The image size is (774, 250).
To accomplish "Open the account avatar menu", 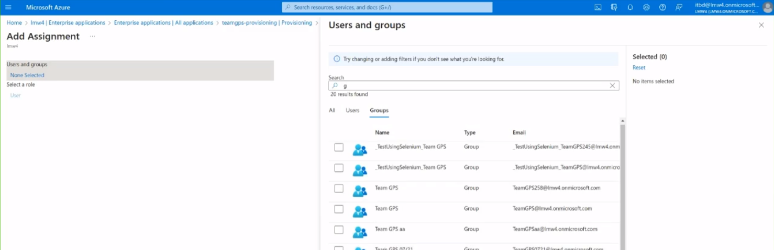I will pyautogui.click(x=767, y=7).
